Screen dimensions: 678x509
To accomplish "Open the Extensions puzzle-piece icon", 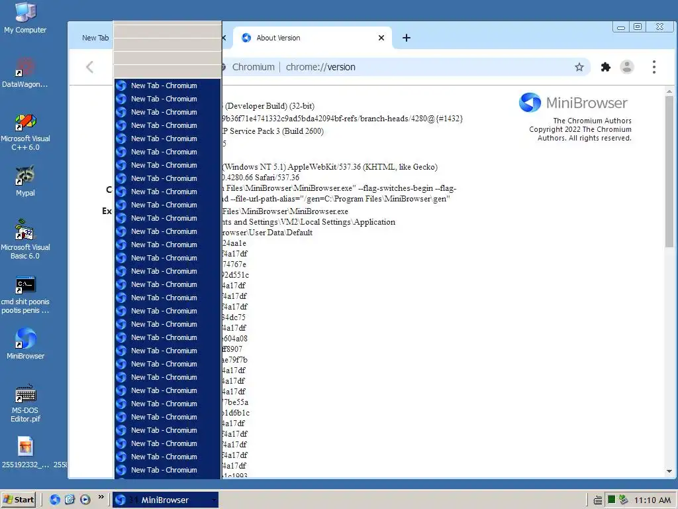I will [x=605, y=67].
